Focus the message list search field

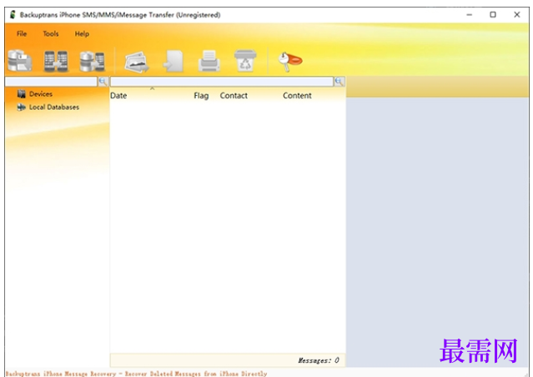(222, 82)
